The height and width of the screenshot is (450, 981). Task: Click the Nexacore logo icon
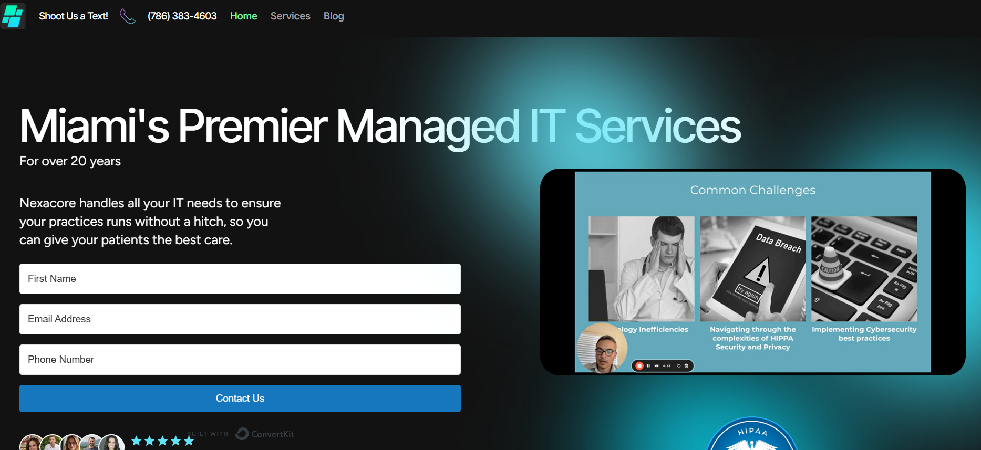tap(13, 16)
